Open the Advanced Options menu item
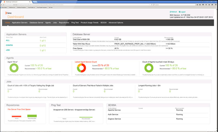Screen dimensions: 218x132 (x=116, y=22)
